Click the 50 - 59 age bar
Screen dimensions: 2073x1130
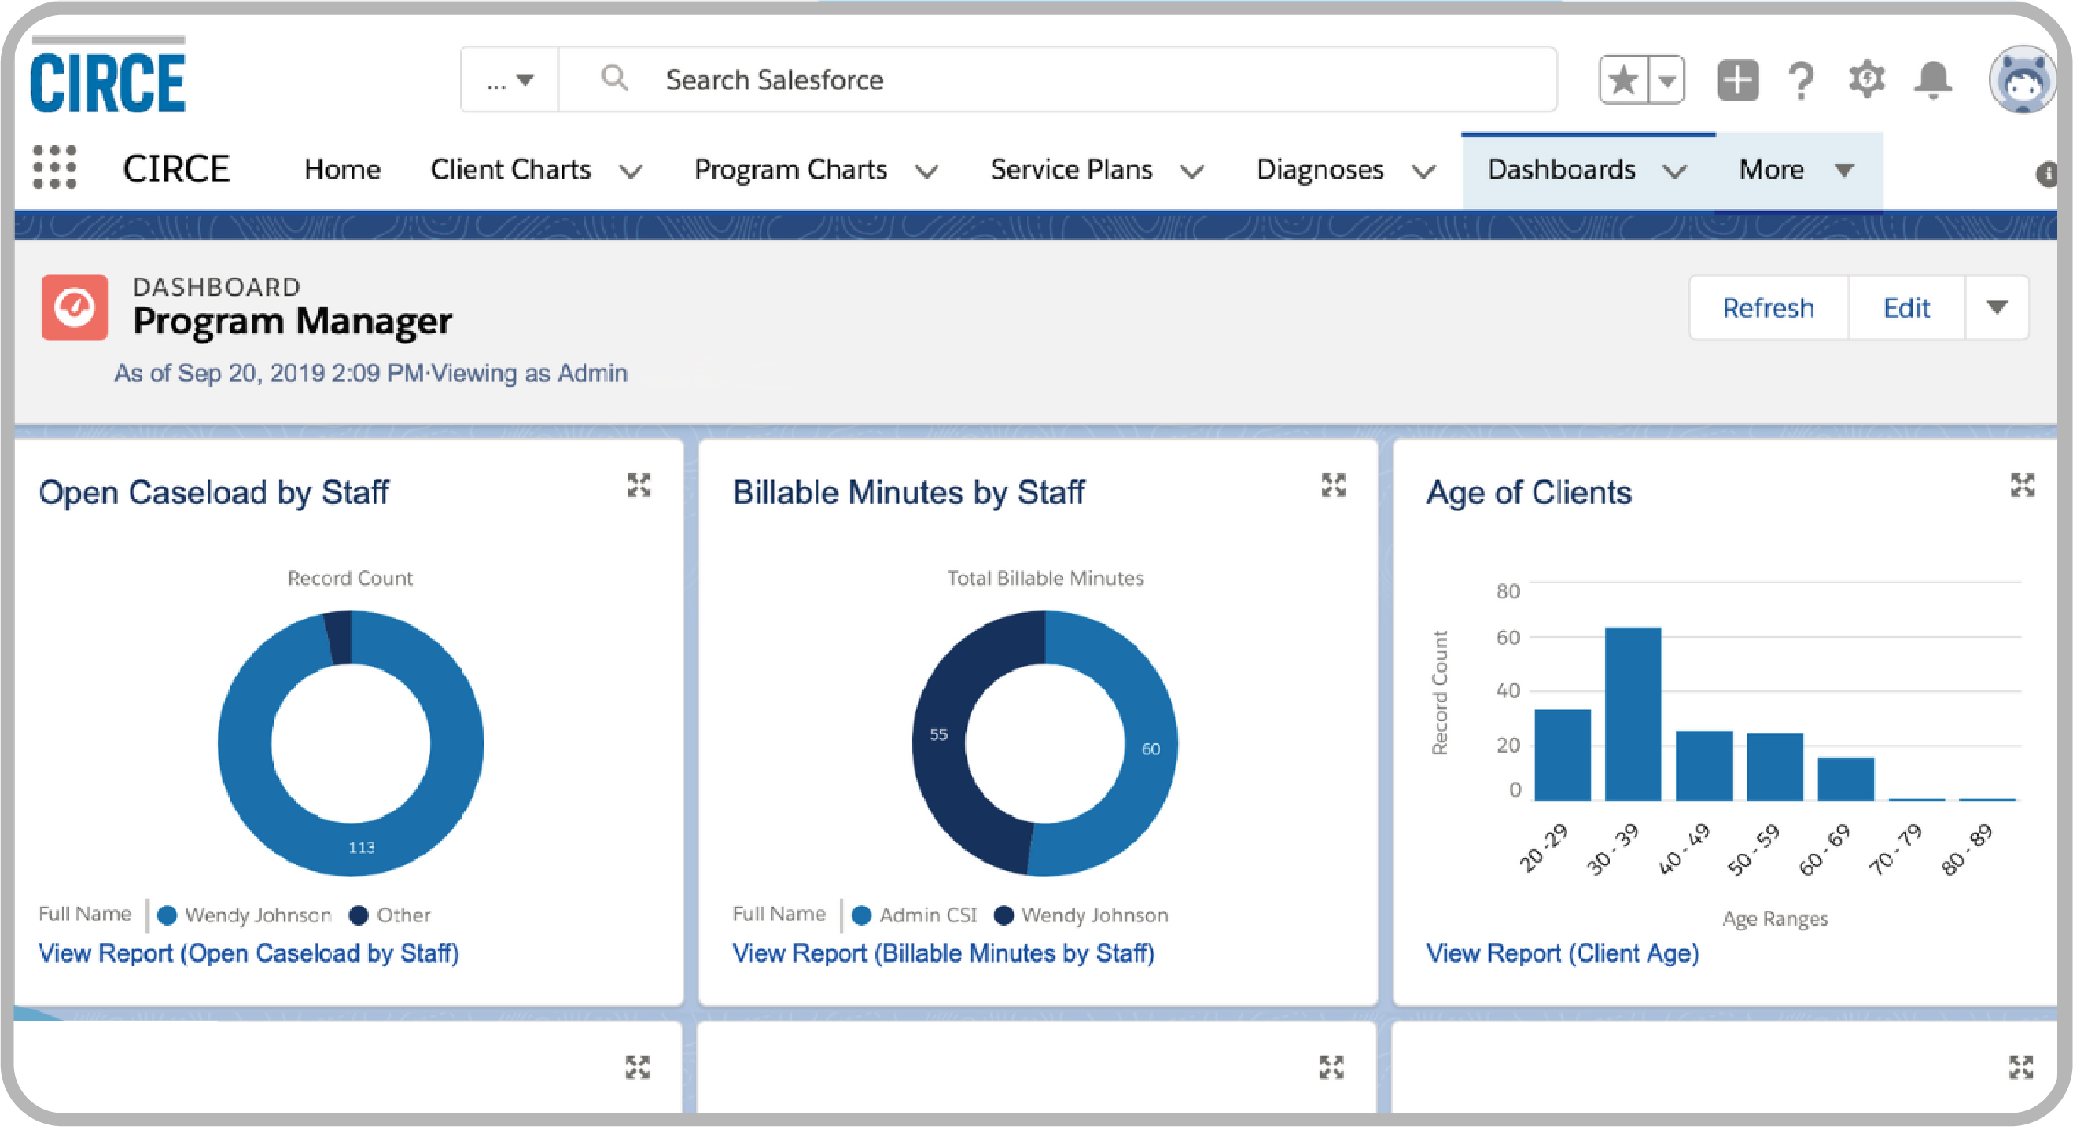pyautogui.click(x=1774, y=767)
